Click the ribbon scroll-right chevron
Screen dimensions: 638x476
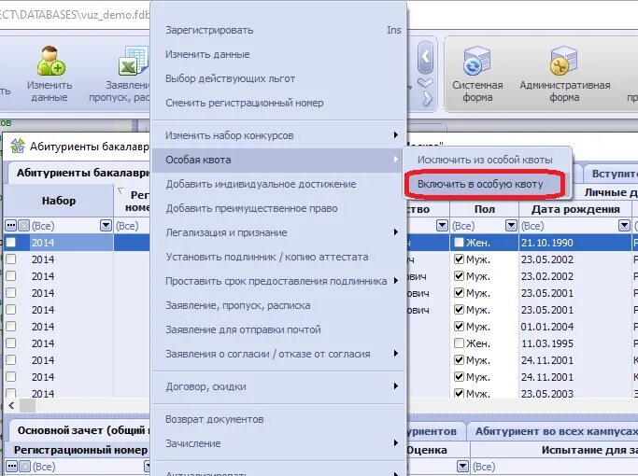click(426, 99)
